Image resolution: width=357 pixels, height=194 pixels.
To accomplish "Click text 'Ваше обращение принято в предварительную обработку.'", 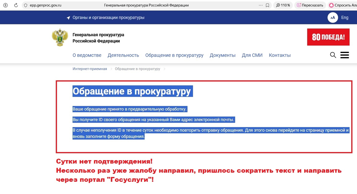I will 130,109.
